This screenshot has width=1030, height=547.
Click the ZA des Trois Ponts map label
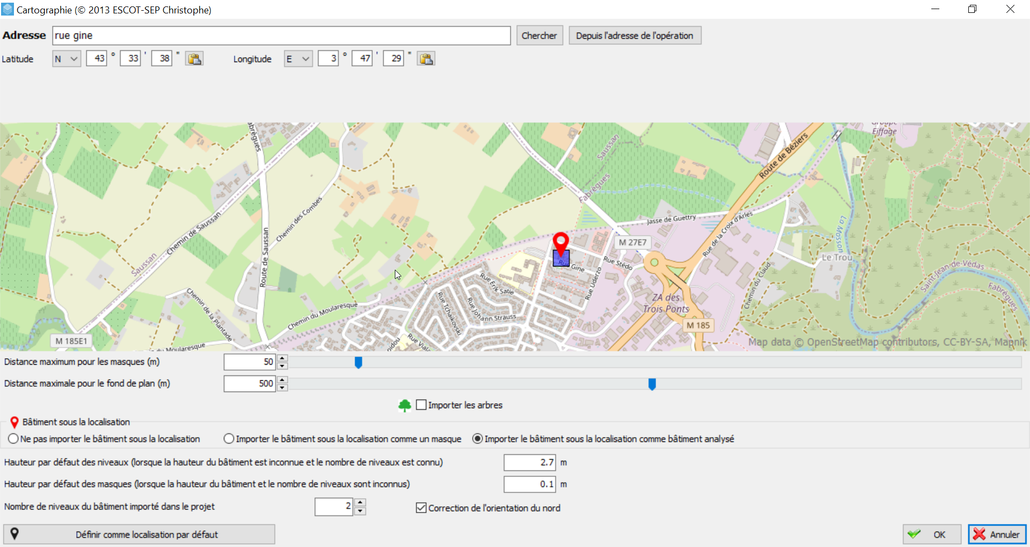pos(666,303)
